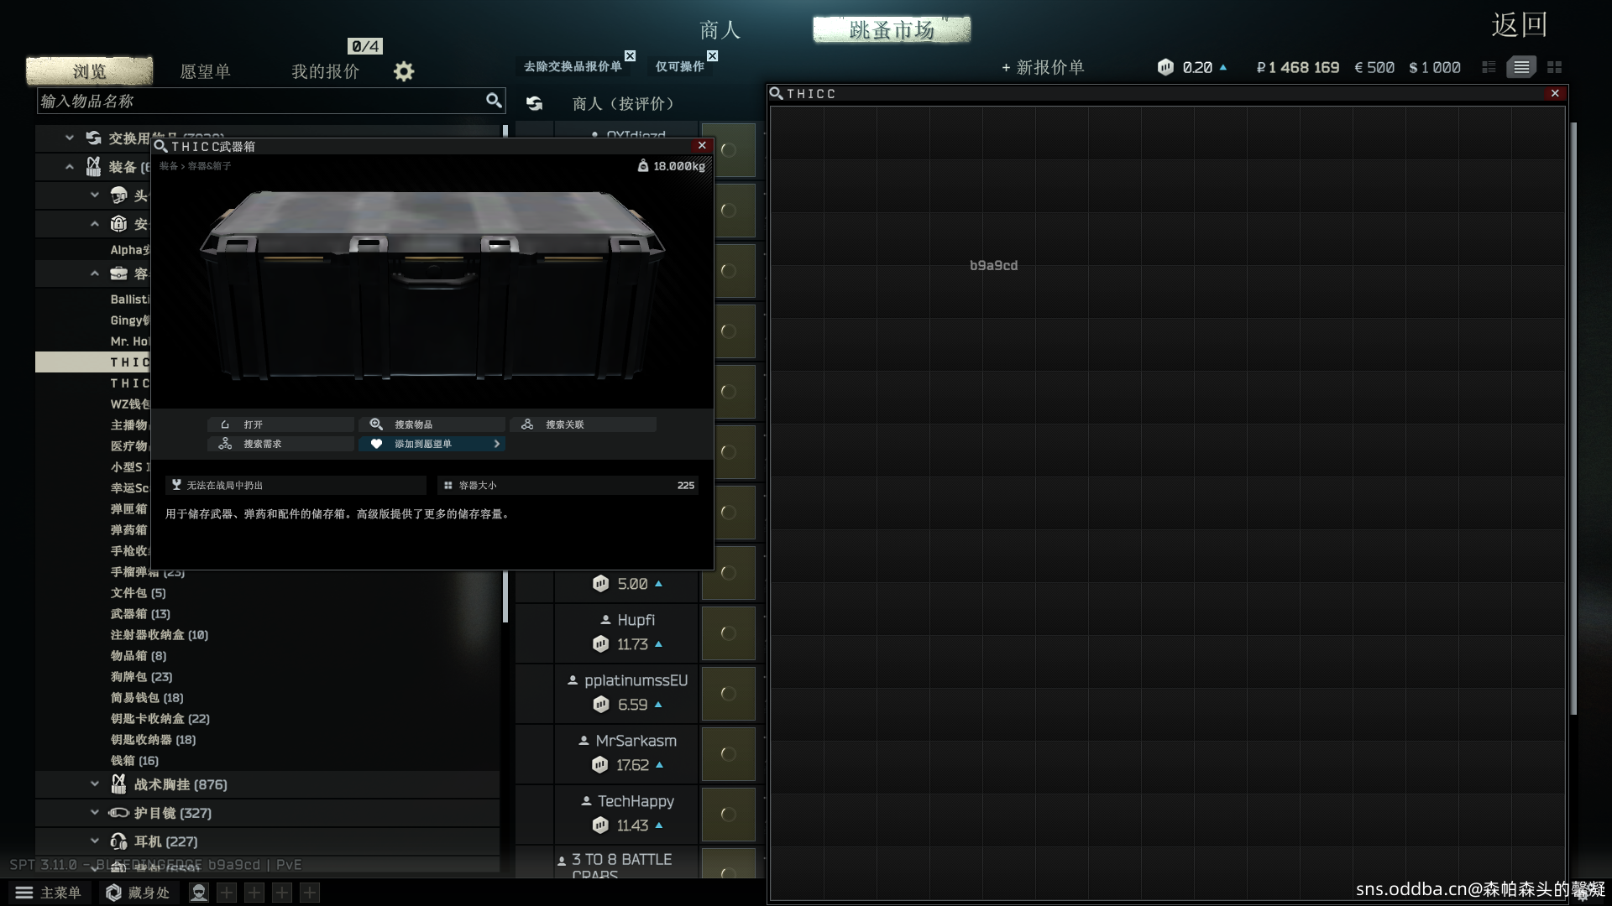The height and width of the screenshot is (906, 1612).
Task: Select 物品箱 (8) category
Action: point(139,655)
